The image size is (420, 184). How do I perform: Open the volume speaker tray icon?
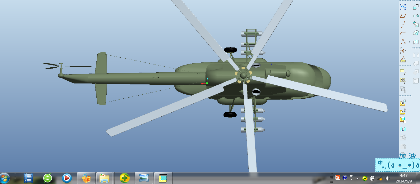click(387, 178)
